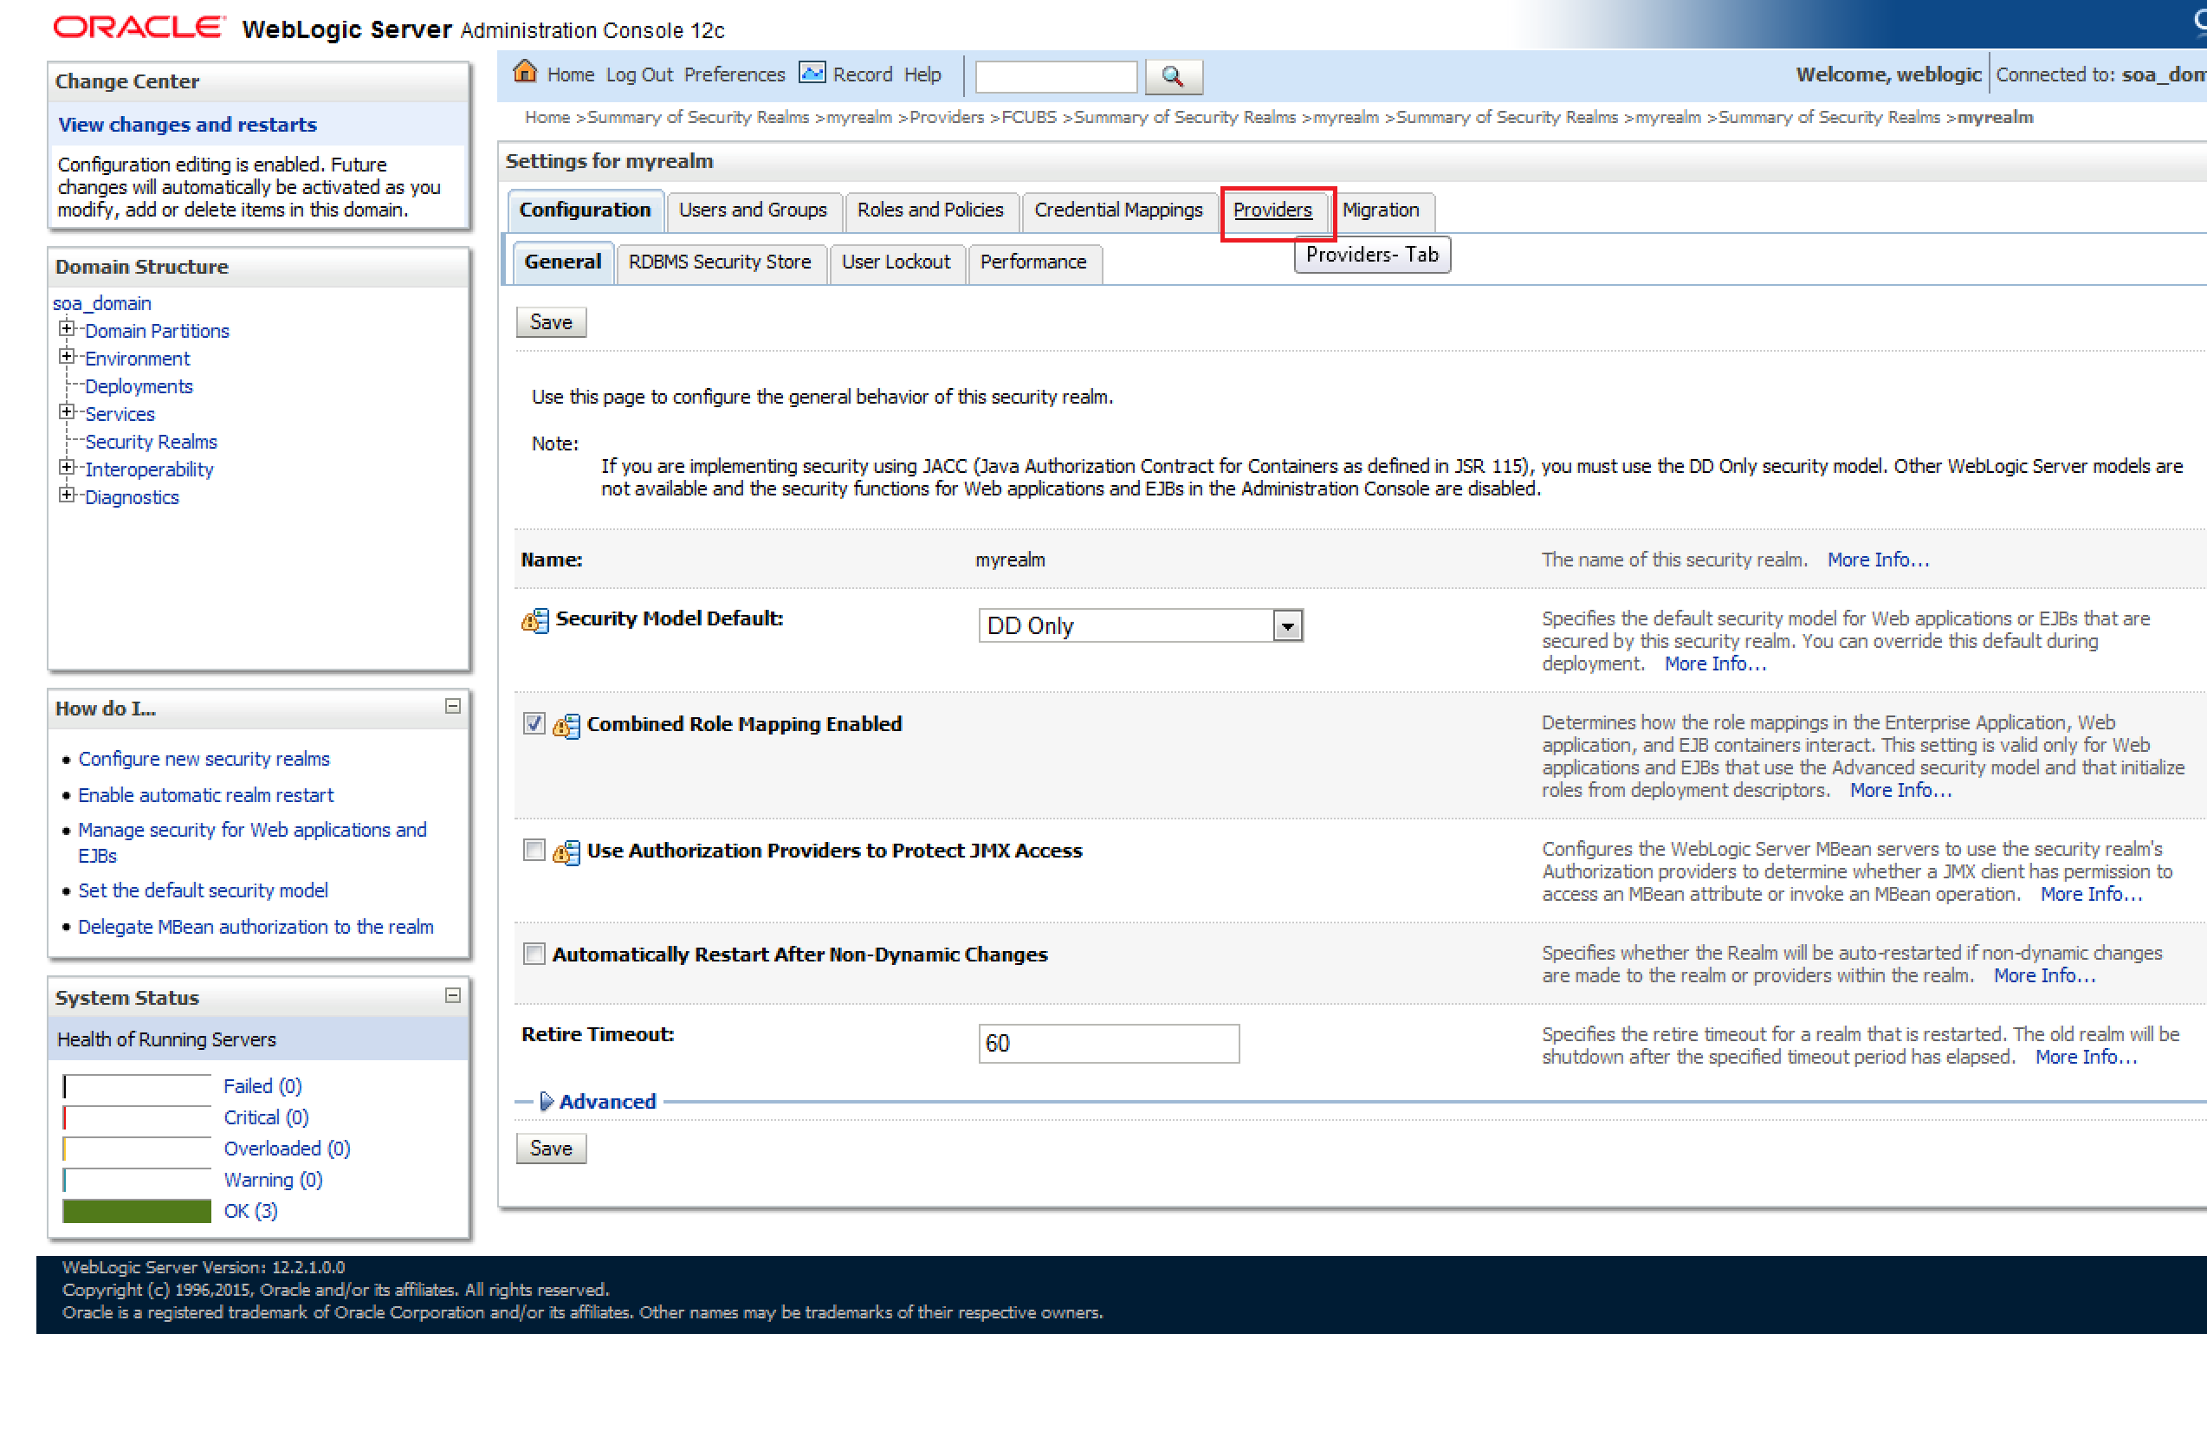2207x1450 pixels.
Task: Uncheck Combined Role Mapping Enabled checkbox
Action: coord(534,723)
